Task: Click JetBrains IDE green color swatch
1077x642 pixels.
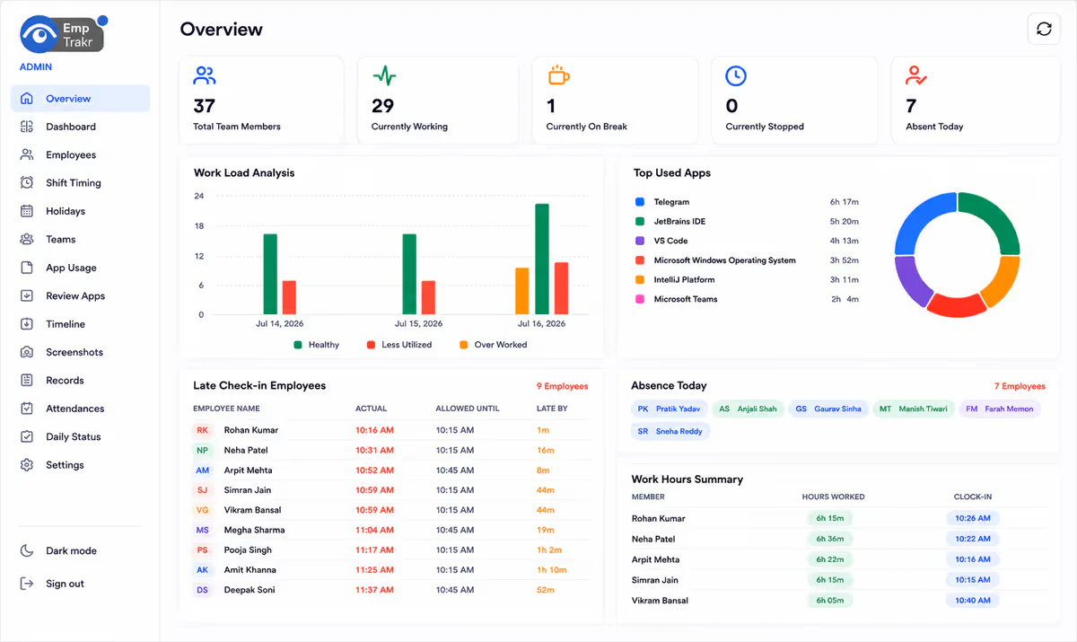Action: (640, 221)
